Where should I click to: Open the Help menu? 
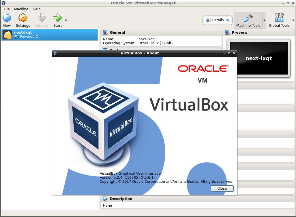pos(36,9)
